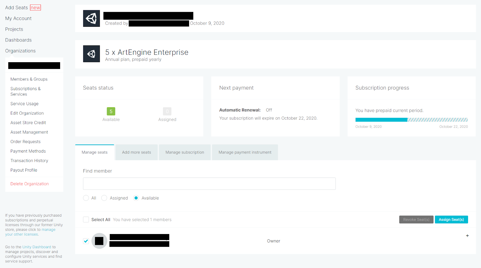Image resolution: width=481 pixels, height=268 pixels.
Task: Open the Manage subscription tab
Action: pyautogui.click(x=185, y=152)
